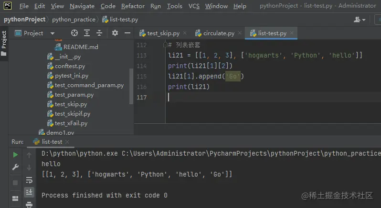This screenshot has height=208, width=381.
Task: Switch to circulate.py editor tab
Action: [215, 33]
